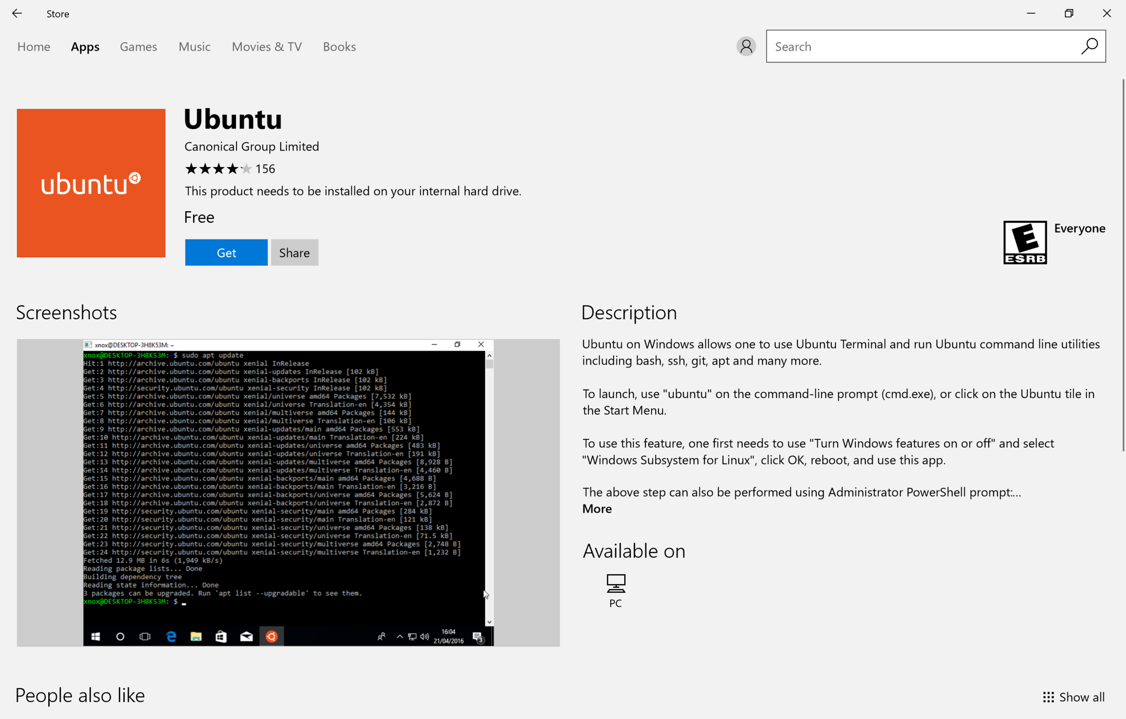The height and width of the screenshot is (719, 1126).
Task: Open the Books tab
Action: [x=340, y=47]
